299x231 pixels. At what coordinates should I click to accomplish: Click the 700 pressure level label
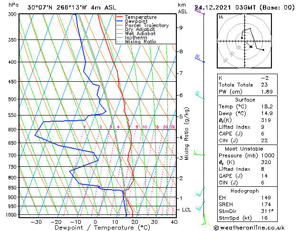tap(13, 155)
